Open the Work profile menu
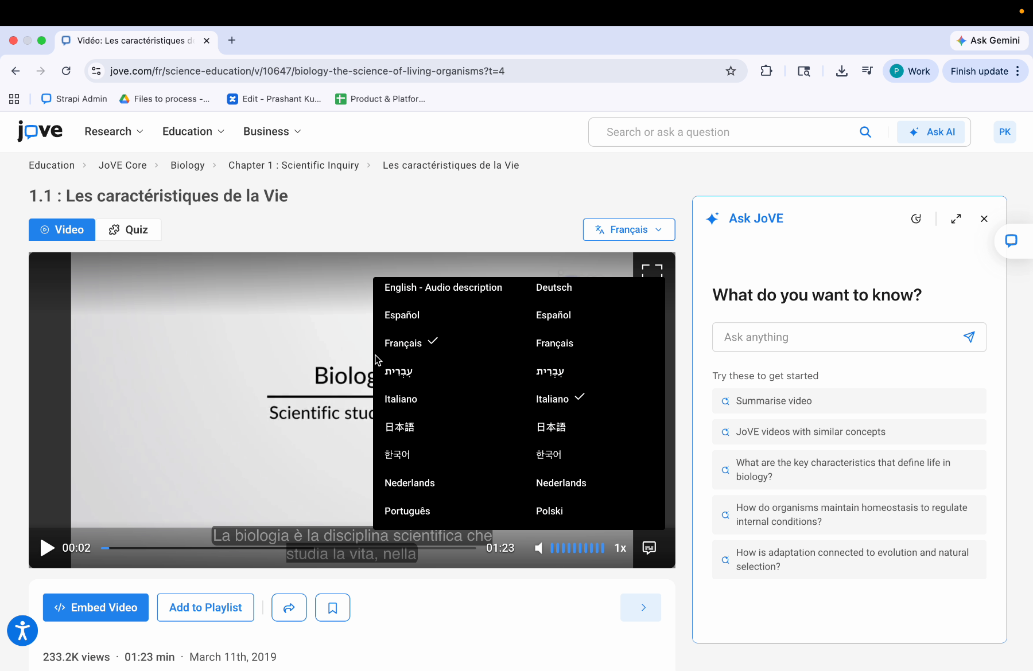The height and width of the screenshot is (671, 1033). pos(910,71)
